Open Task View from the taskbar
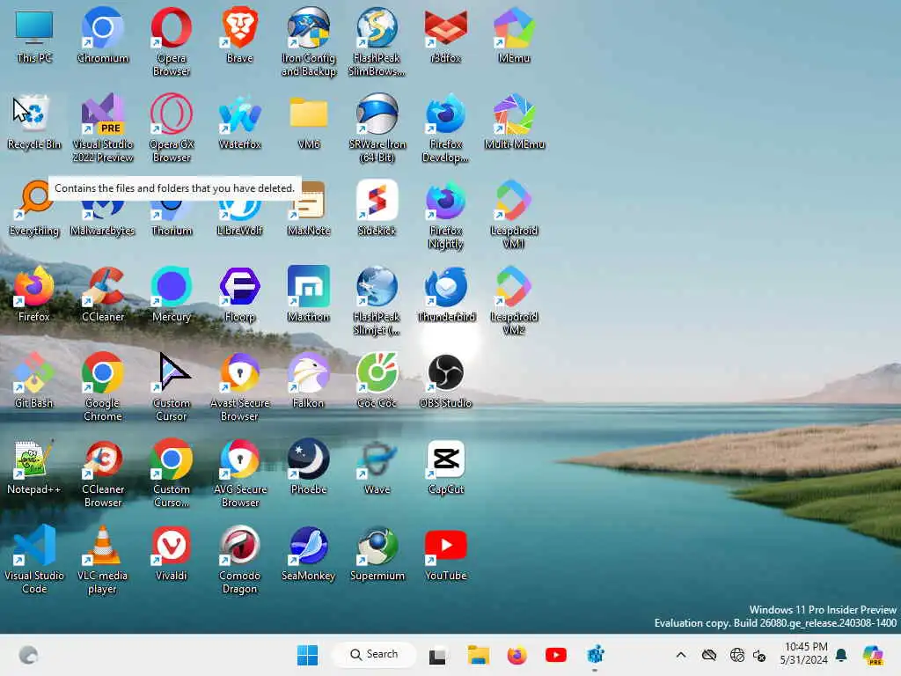The image size is (901, 676). click(436, 655)
